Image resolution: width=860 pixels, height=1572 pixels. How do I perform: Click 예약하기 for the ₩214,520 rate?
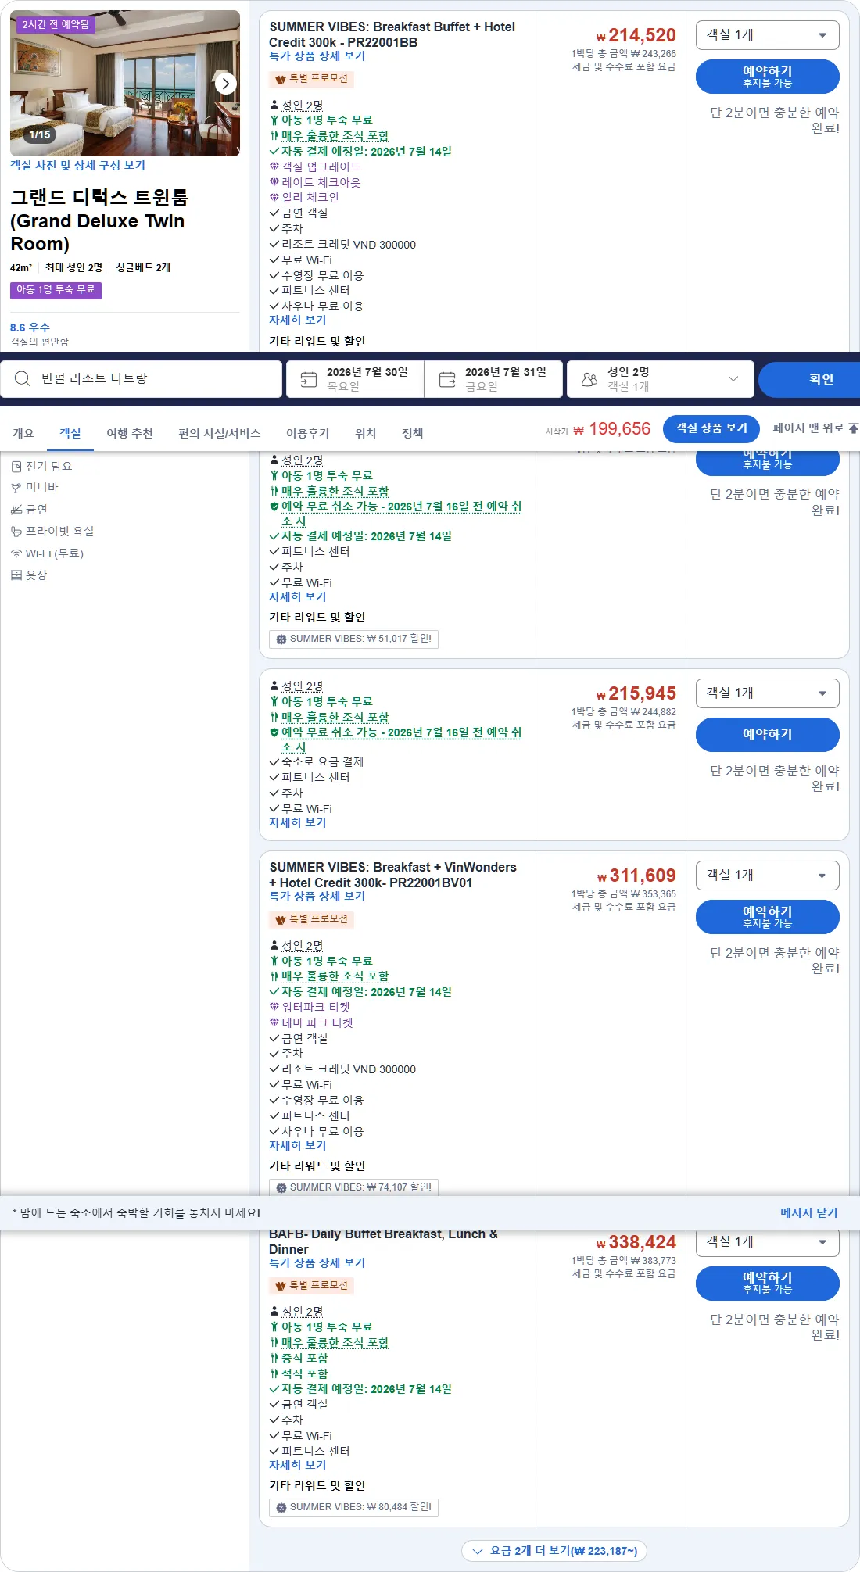click(767, 77)
